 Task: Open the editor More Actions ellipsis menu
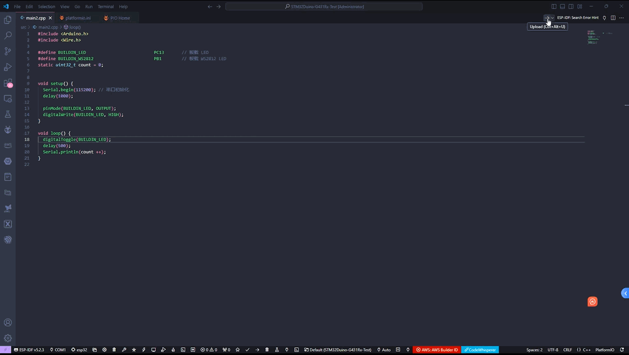point(622,18)
